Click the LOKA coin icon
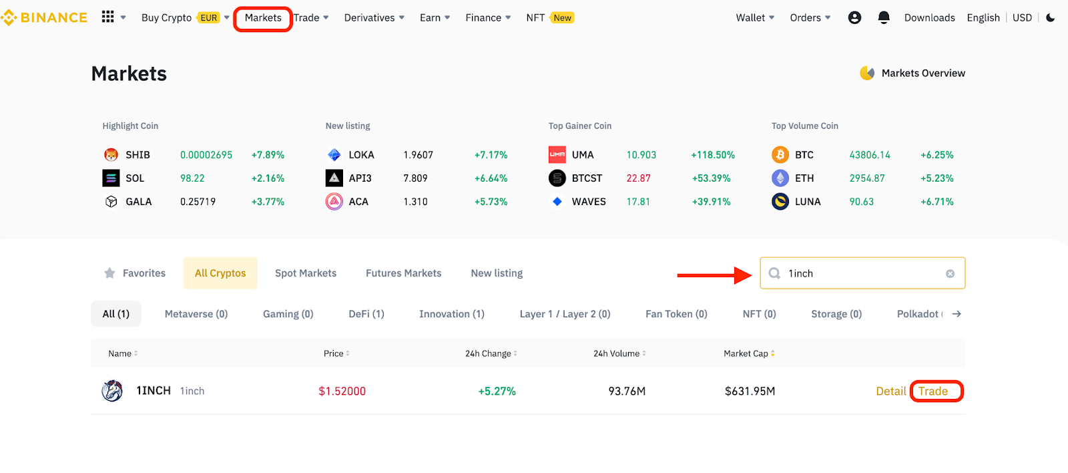 click(x=334, y=155)
